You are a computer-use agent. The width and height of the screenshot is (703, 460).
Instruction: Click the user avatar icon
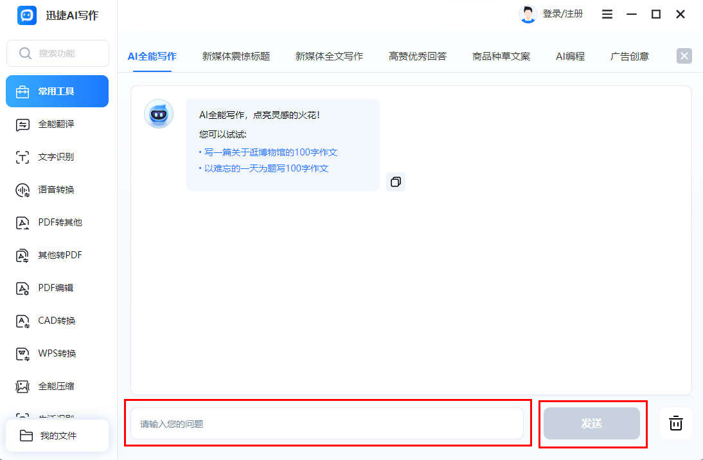528,14
